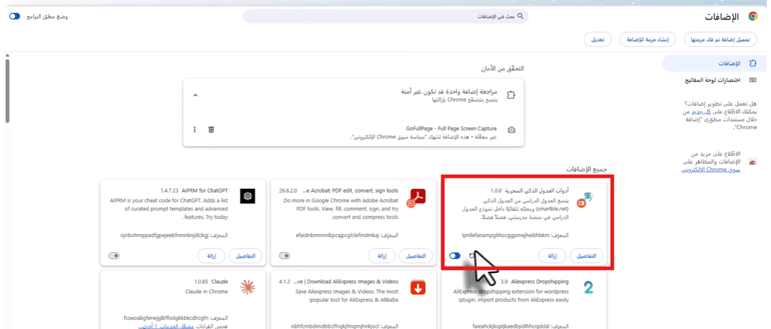Viewport: 771px width, 329px height.
Task: Click تحميل إضافة تم فك حزمتها button
Action: click(720, 40)
